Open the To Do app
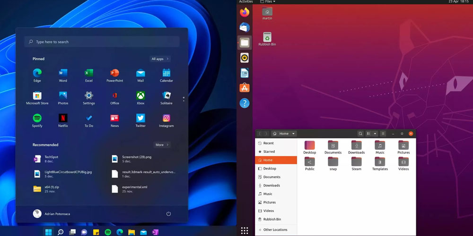This screenshot has width=473, height=236. [x=89, y=120]
